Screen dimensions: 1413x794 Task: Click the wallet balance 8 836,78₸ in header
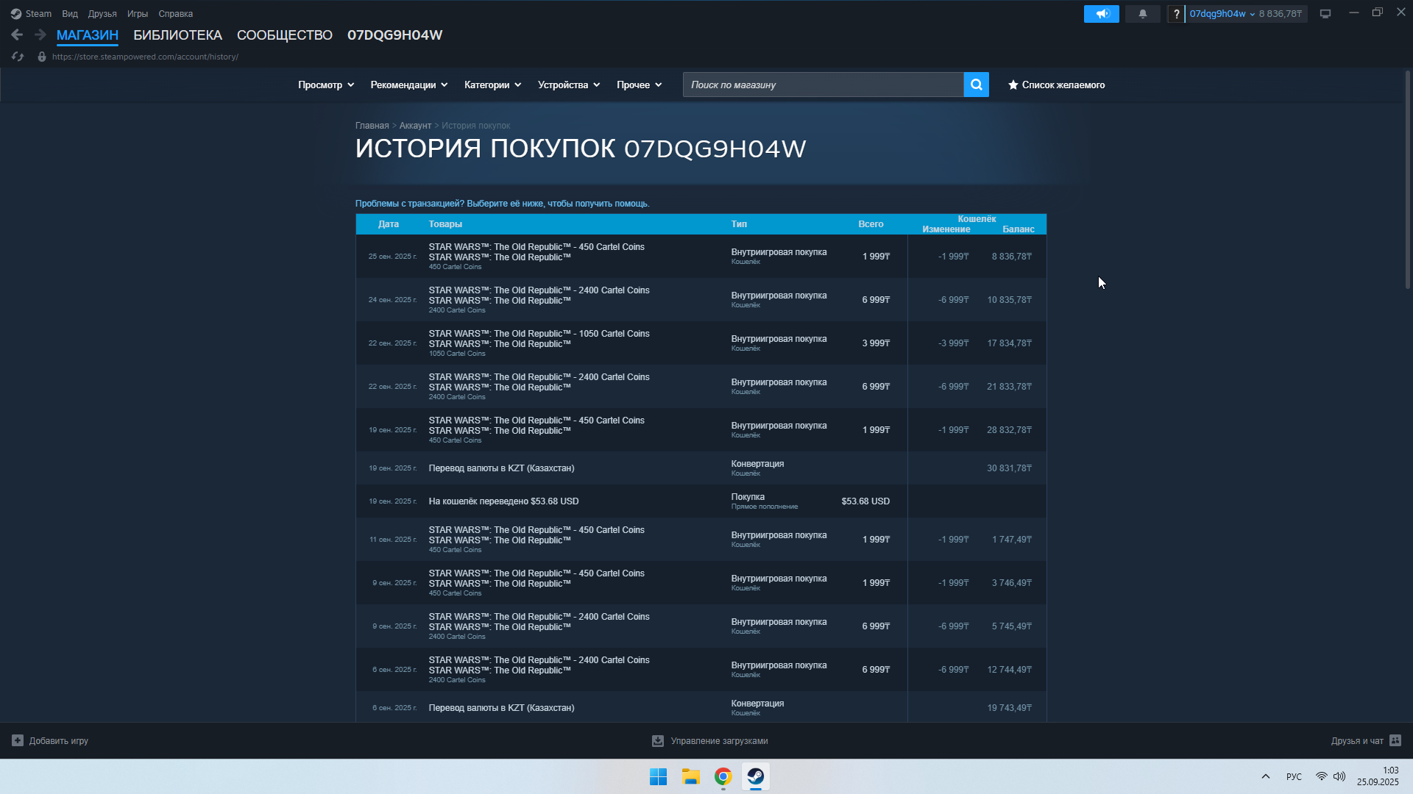click(1281, 14)
